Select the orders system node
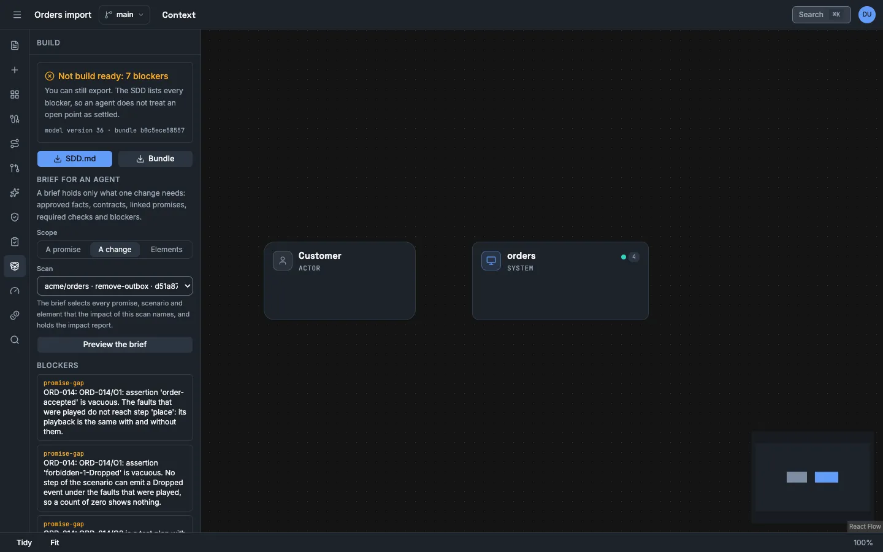 [x=560, y=281]
